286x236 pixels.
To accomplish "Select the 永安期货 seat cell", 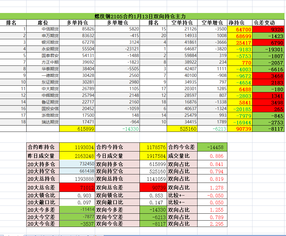I will coord(43,49).
